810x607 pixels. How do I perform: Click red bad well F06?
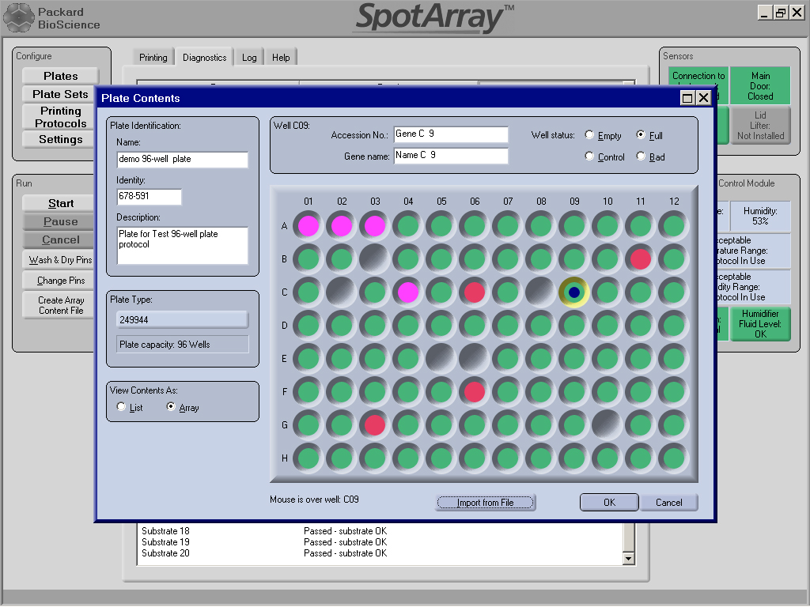point(475,392)
